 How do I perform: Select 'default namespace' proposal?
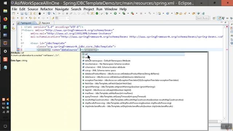(x=108, y=61)
